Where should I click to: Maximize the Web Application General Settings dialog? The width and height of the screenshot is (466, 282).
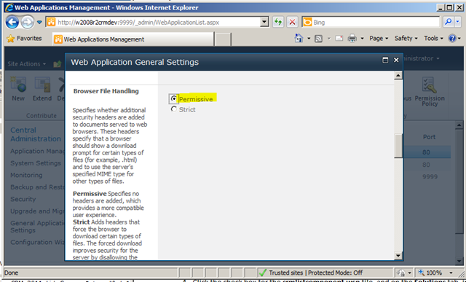click(x=385, y=60)
